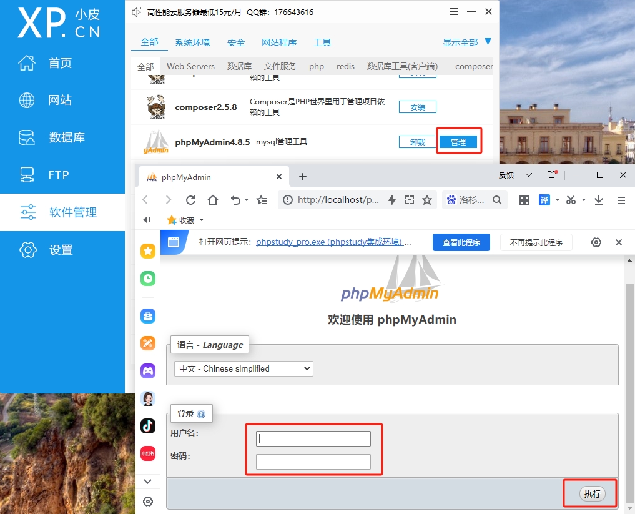Image resolution: width=635 pixels, height=514 pixels.
Task: Click the undo close-tab arrow icon
Action: pos(235,200)
